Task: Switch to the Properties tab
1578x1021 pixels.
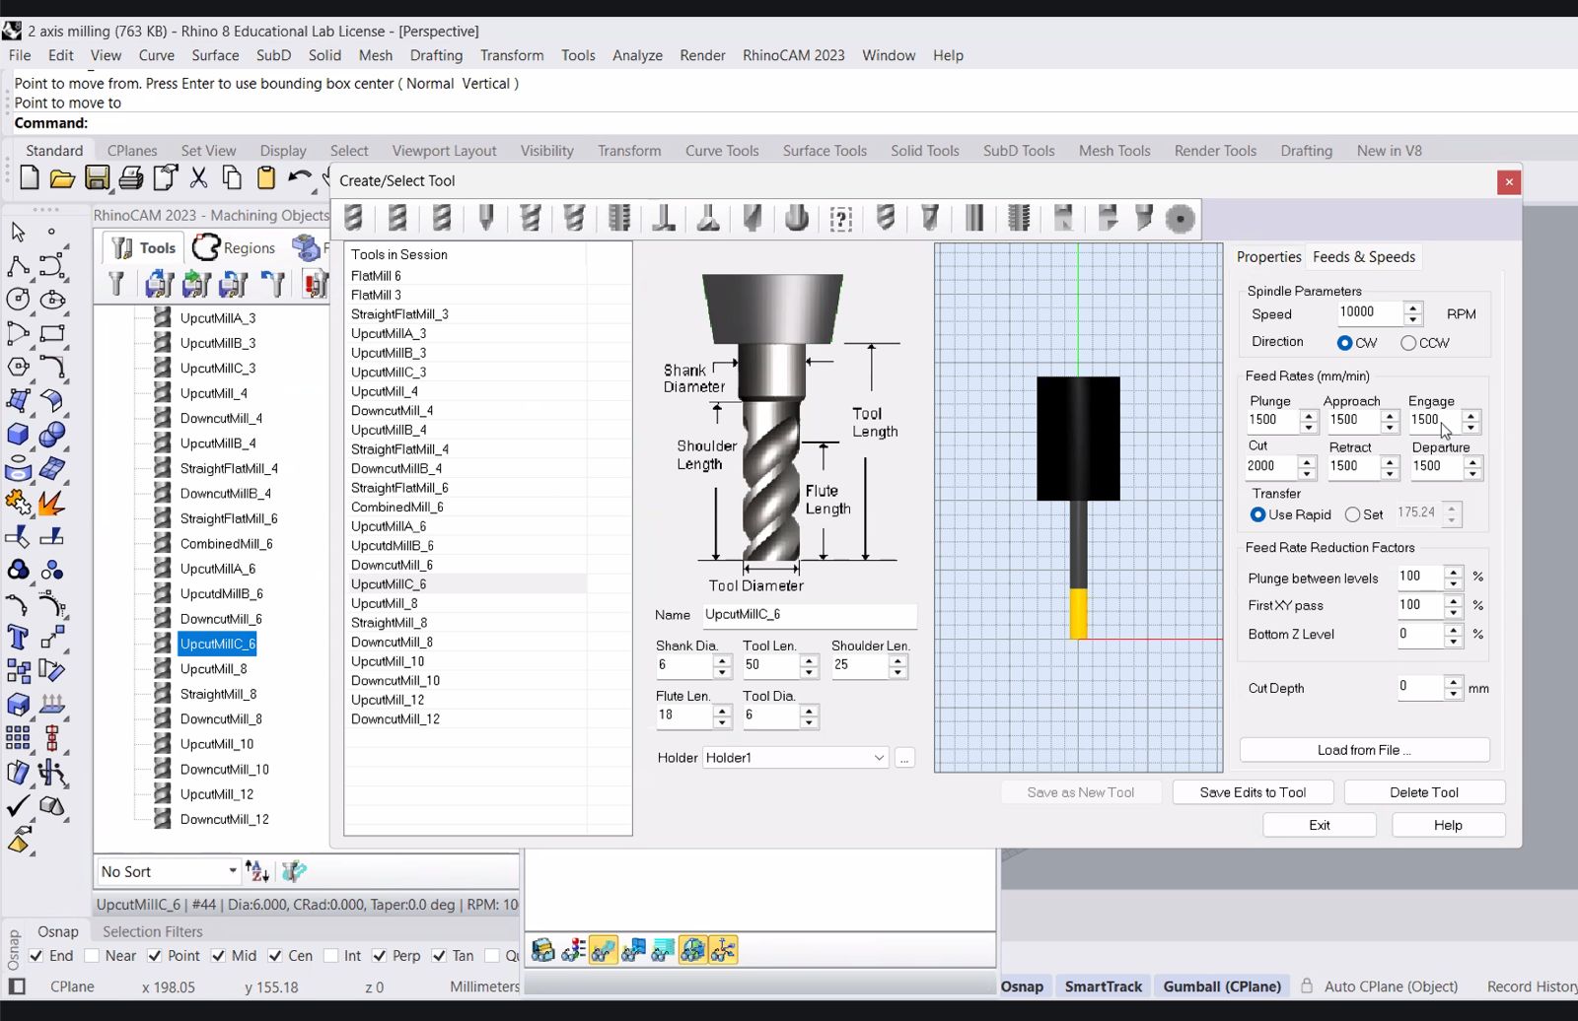Action: [x=1268, y=257]
